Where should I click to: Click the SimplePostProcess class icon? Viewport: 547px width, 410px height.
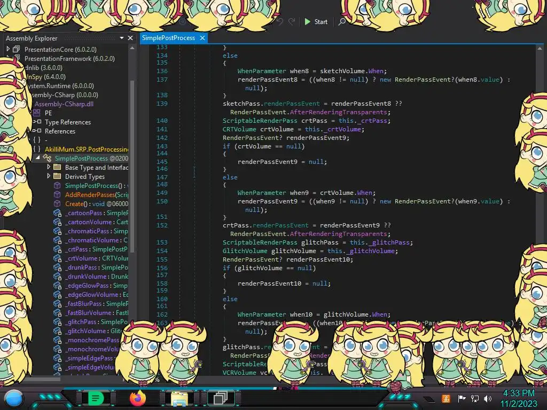pos(47,158)
